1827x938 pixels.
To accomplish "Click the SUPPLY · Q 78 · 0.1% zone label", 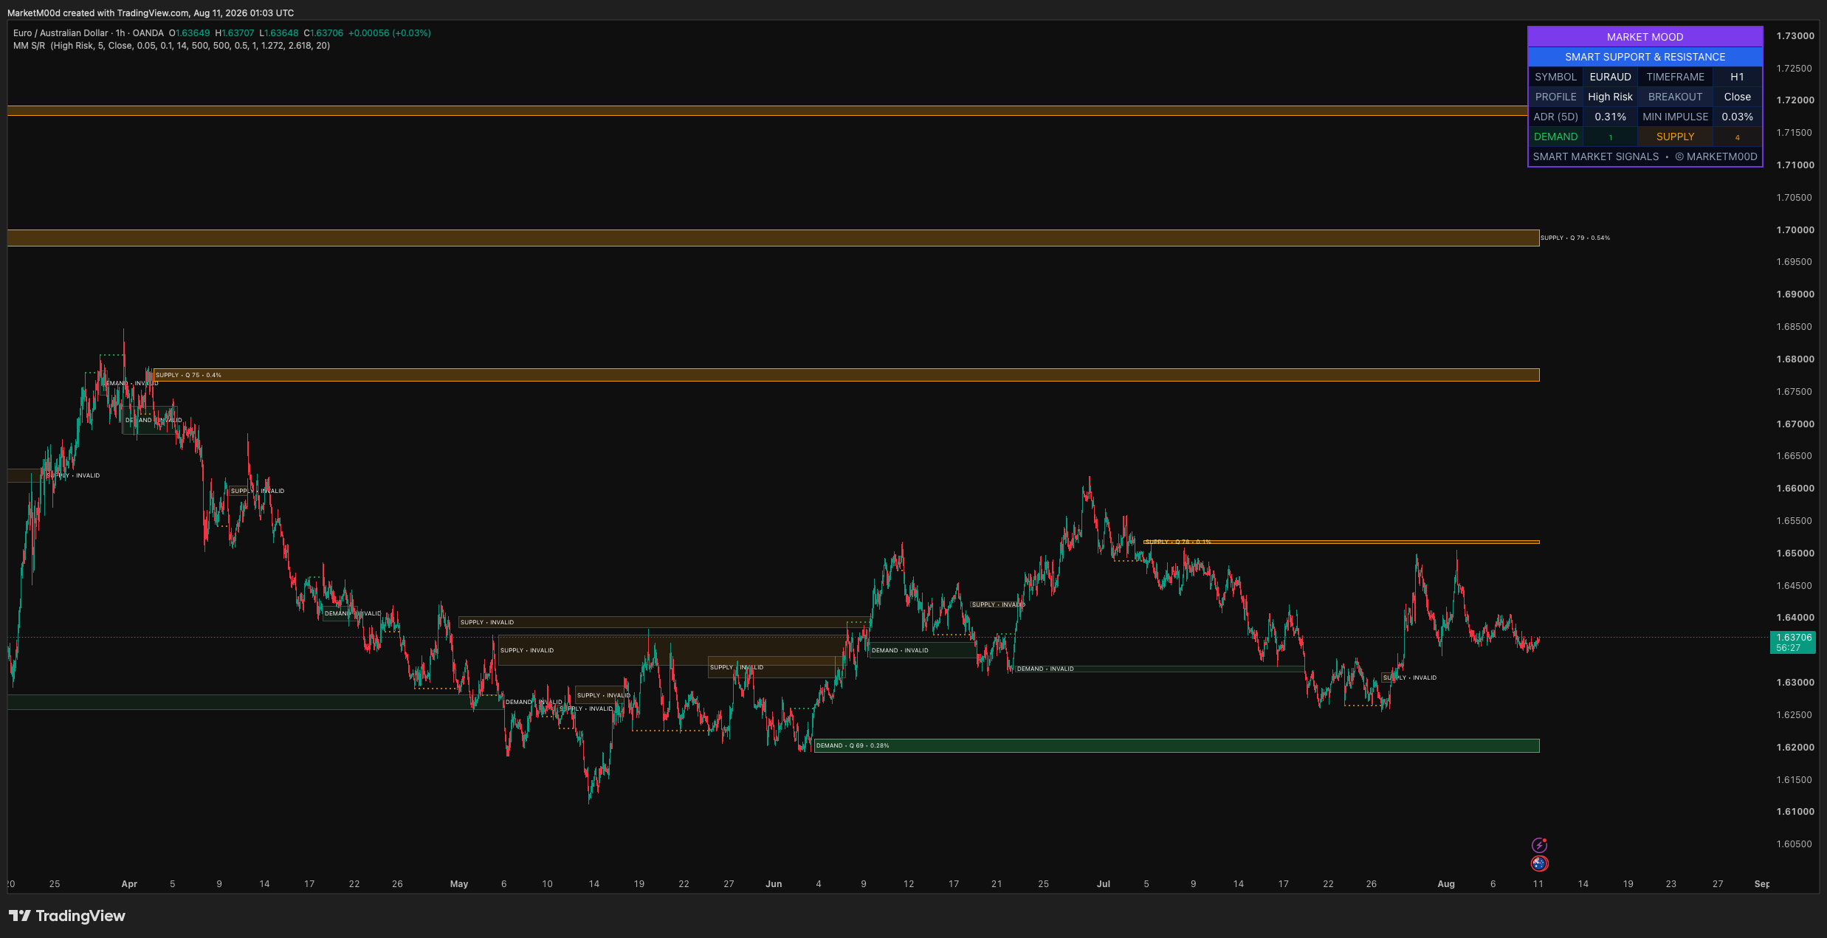I will point(1177,542).
